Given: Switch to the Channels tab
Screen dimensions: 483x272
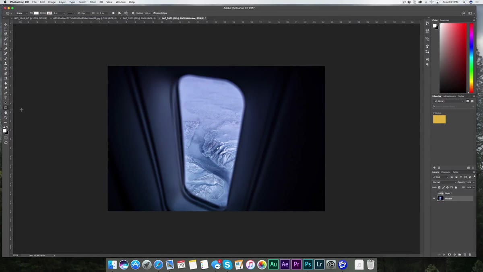Looking at the screenshot, I should click(x=446, y=172).
